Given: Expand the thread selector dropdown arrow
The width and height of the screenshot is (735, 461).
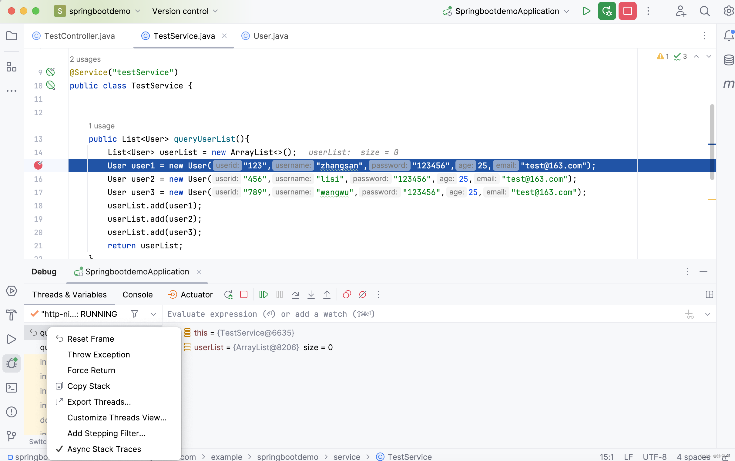Looking at the screenshot, I should pos(153,314).
